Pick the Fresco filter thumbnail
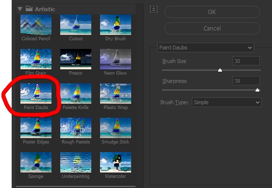 coord(76,59)
